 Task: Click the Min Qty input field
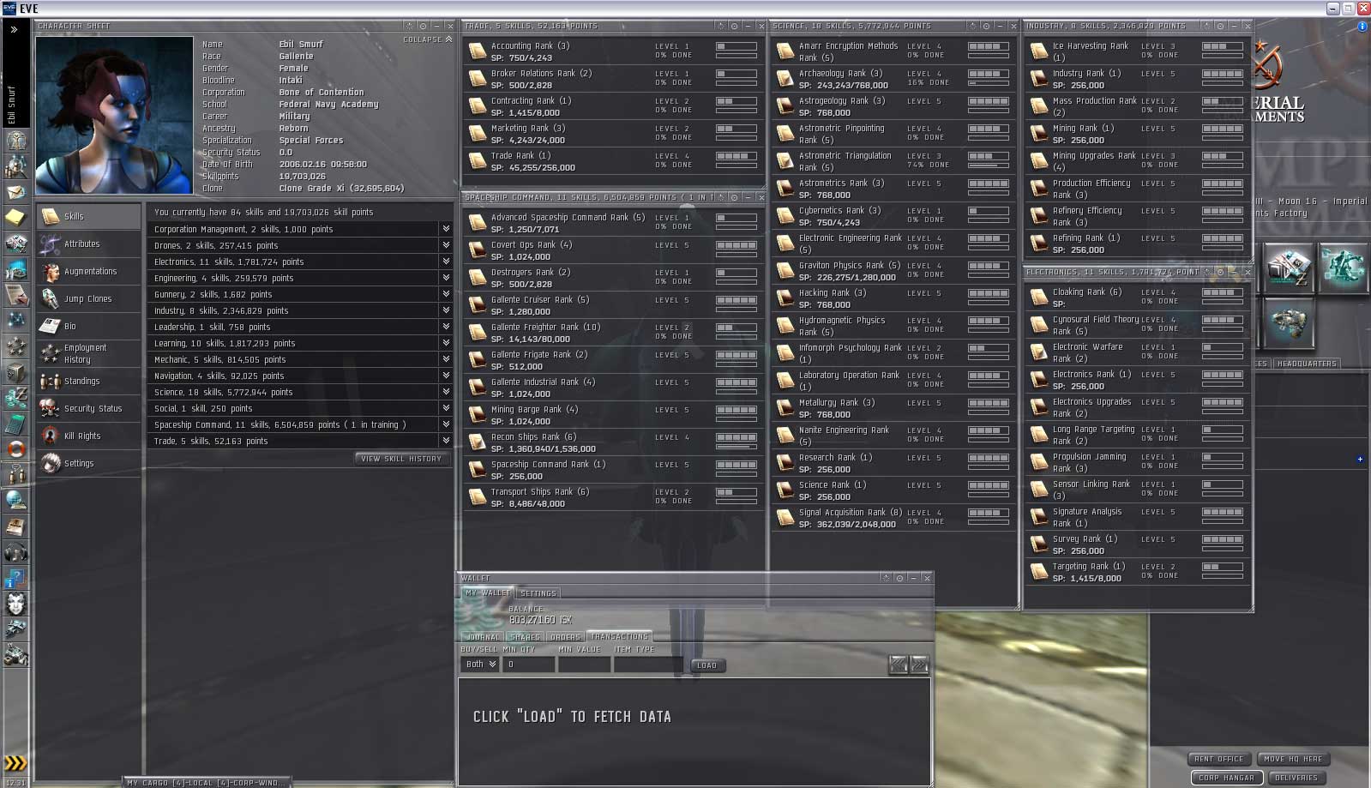pyautogui.click(x=528, y=665)
